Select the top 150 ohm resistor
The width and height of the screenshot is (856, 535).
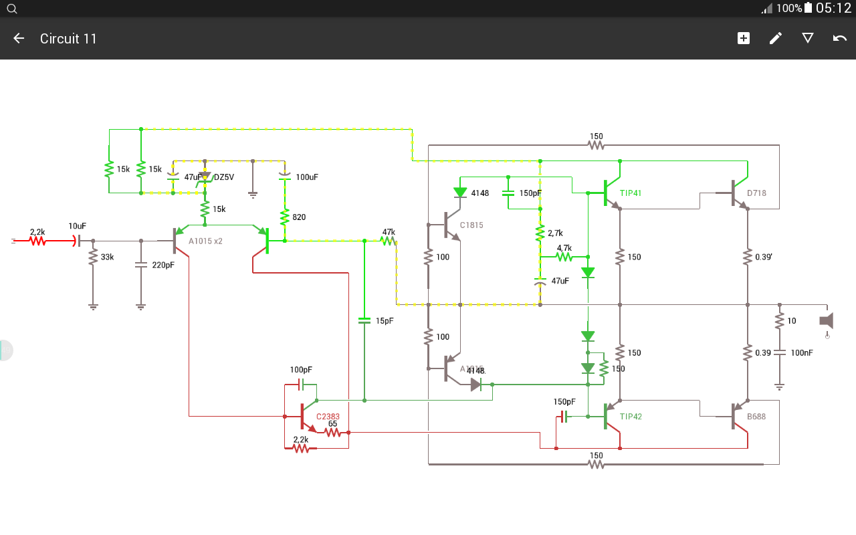(596, 145)
